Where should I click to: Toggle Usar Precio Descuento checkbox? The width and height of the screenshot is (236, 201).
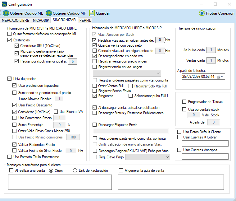click(x=15, y=105)
